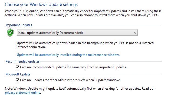Click the 'Microsoft Update' section header
Viewport: 191px width, 98px height.
click(18, 74)
